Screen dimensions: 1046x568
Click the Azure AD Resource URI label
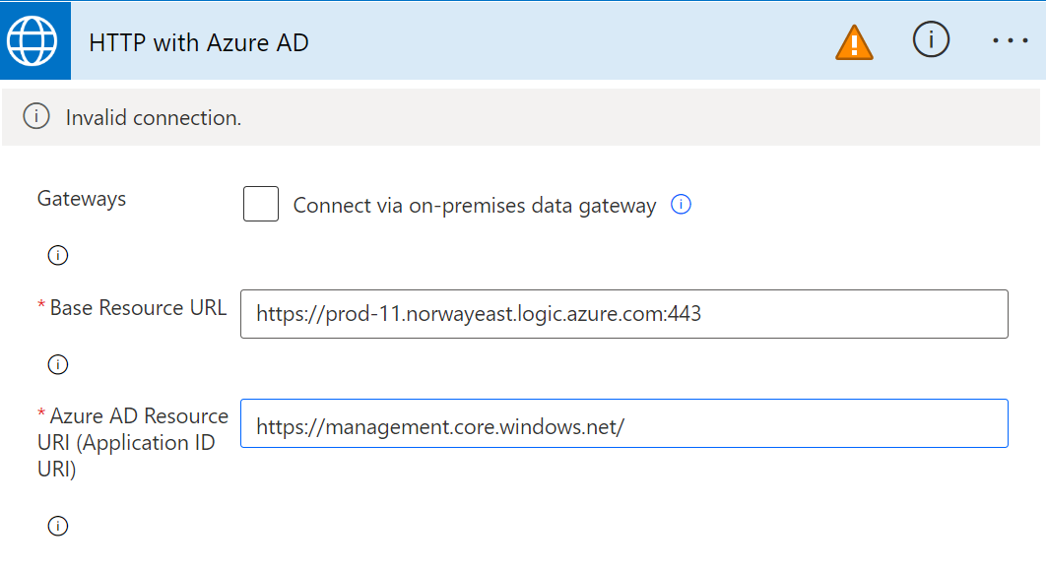pyautogui.click(x=133, y=443)
